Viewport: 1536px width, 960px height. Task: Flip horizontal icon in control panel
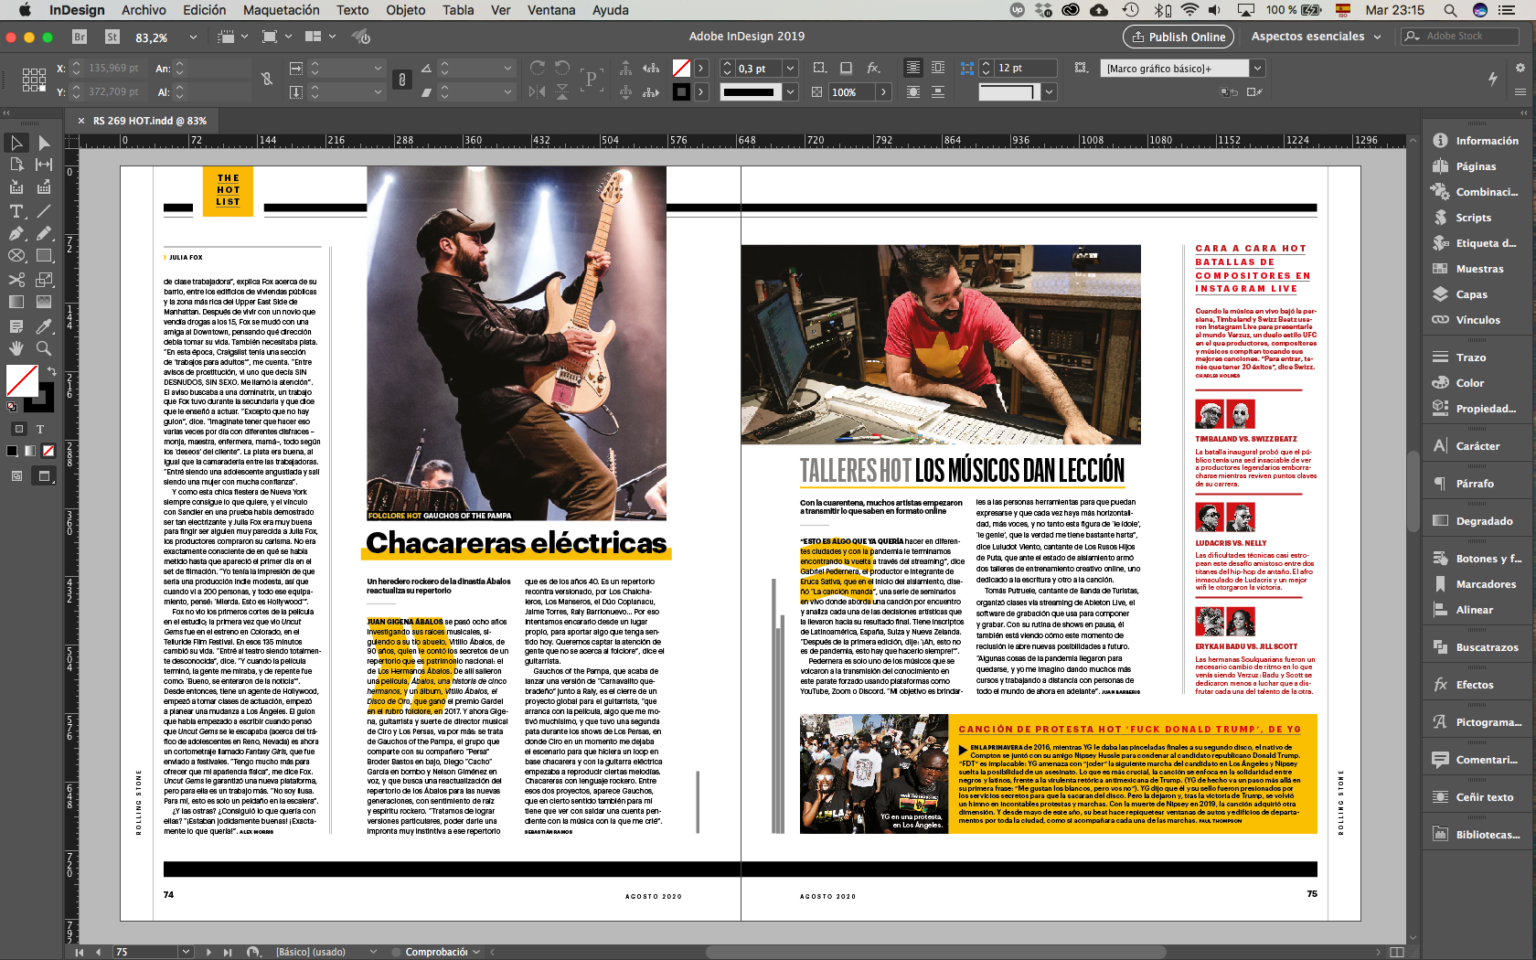(538, 91)
